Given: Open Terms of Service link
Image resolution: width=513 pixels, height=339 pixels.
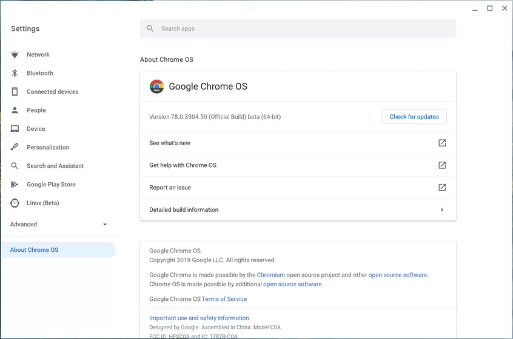Looking at the screenshot, I should pos(224,299).
